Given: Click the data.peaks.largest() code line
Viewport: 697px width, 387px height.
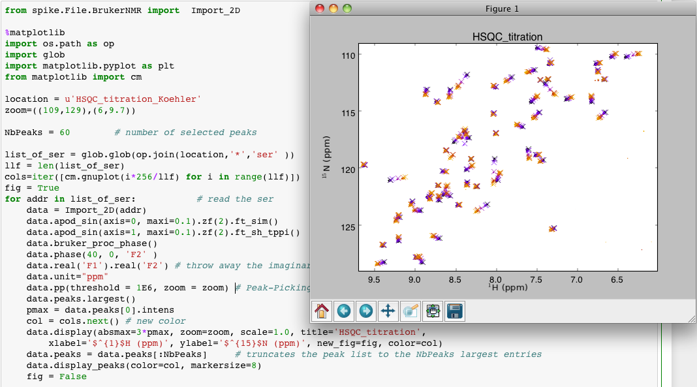Looking at the screenshot, I should tap(82, 299).
